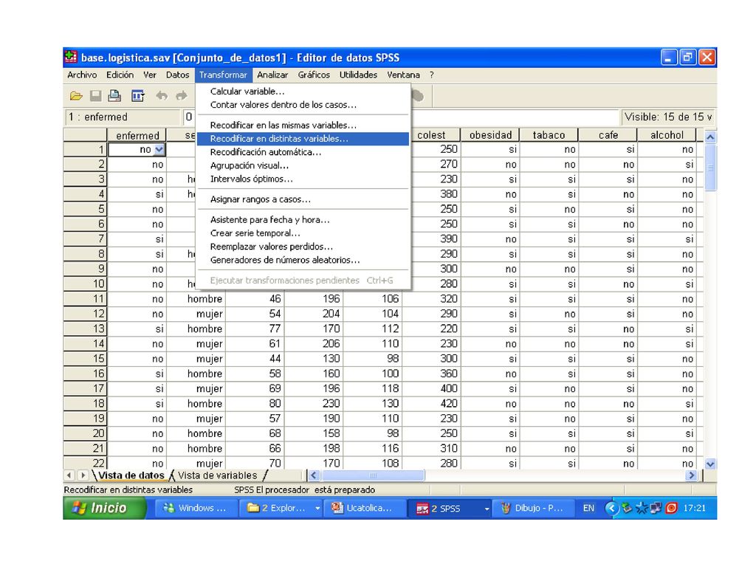Switch to the Windows ... taskbar button
Viewport: 756px width, 567px height.
coord(196,508)
